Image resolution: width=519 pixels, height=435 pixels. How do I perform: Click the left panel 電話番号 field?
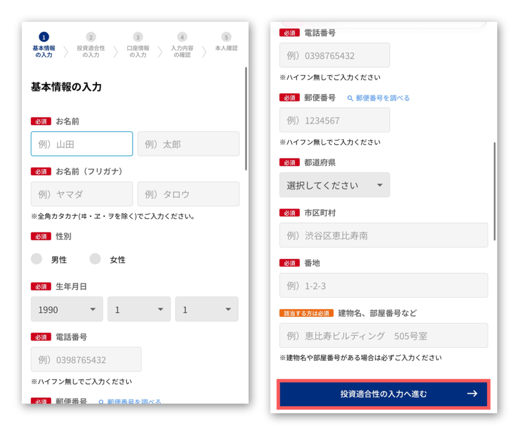86,360
